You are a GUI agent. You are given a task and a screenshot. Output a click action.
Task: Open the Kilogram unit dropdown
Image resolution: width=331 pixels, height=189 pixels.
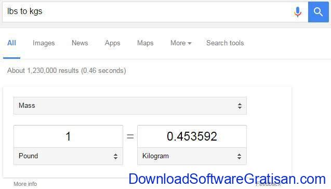click(192, 156)
